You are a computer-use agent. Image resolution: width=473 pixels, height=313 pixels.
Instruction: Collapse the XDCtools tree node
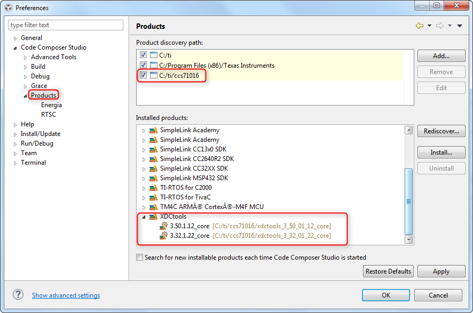[x=144, y=217]
